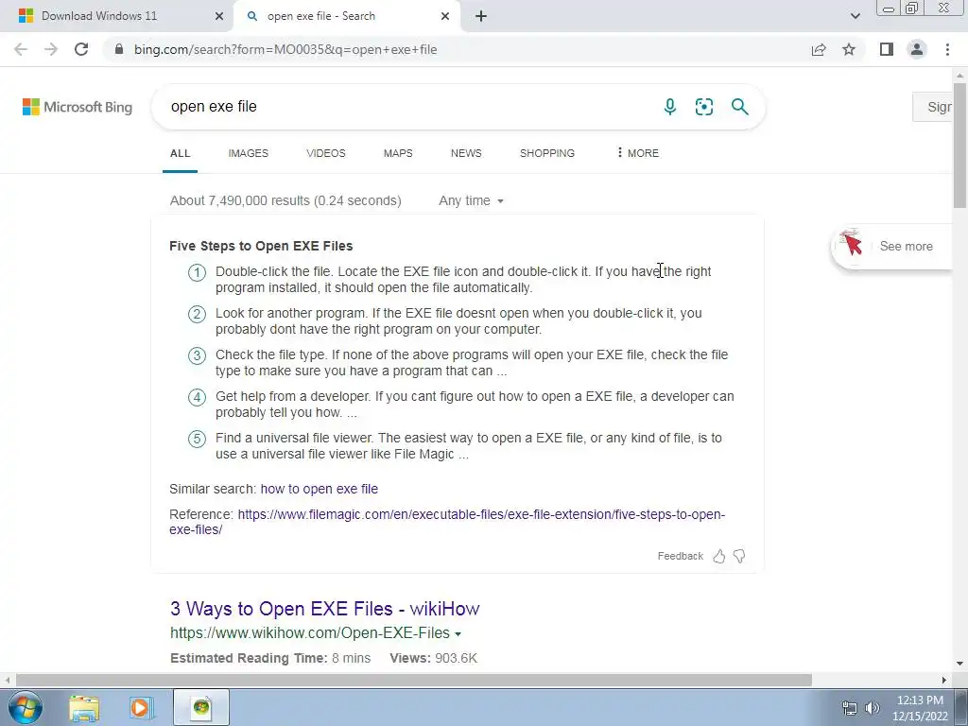
Task: Open the Chrome three-dot menu
Action: [x=947, y=49]
